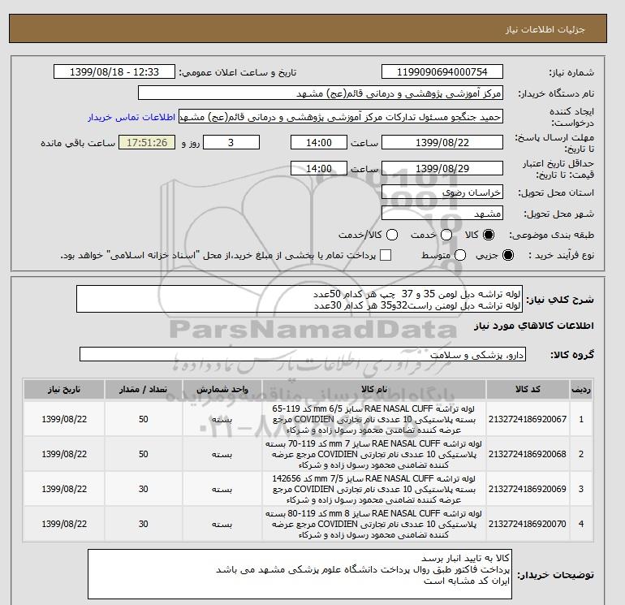625x605 pixels.
Task: Click the تعداد / مقدار column header
Action: click(144, 389)
